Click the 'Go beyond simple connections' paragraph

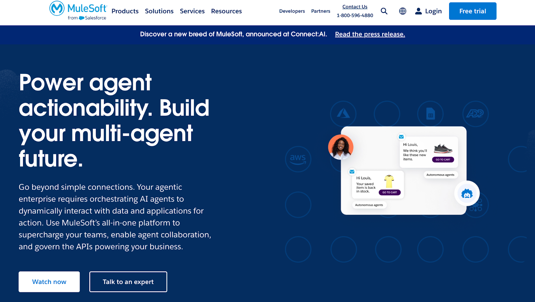pos(115,217)
